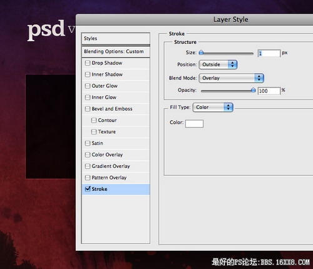313x269 pixels.
Task: Open the Position dropdown showing Outside
Action: pyautogui.click(x=218, y=64)
